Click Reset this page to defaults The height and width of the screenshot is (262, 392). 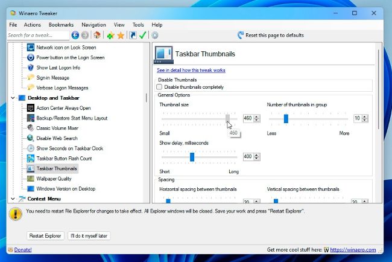click(274, 35)
